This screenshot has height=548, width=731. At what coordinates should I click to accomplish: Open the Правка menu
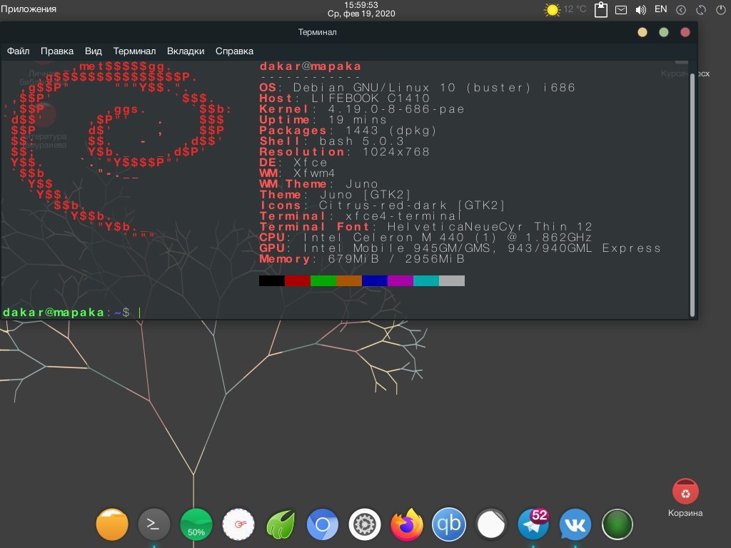click(x=57, y=51)
